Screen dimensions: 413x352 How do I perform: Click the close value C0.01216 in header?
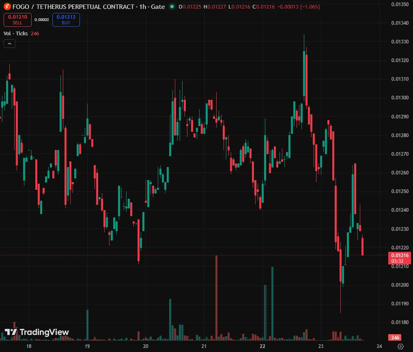pos(263,6)
